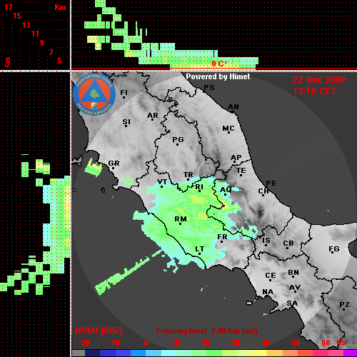This screenshot has width=357, height=357.
Task: Click the 'Freezing level 2.40 Km (asl)' text
Action: pyautogui.click(x=207, y=331)
